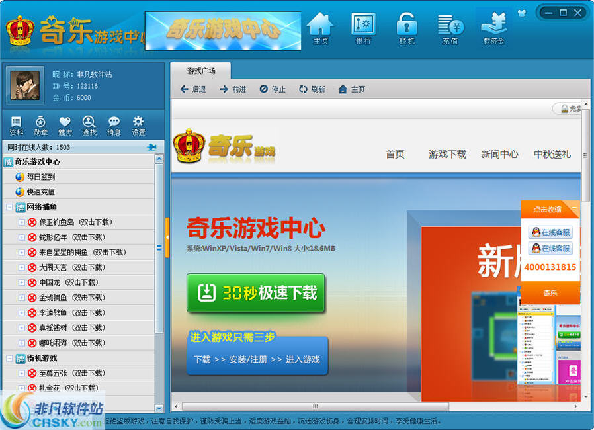This screenshot has height=430, width=594.
Task: Open 新闻中心 in website navigation
Action: tap(499, 154)
